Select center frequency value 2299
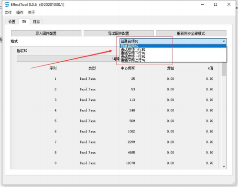Image resolution: width=238 pixels, height=187 pixels. [131, 142]
